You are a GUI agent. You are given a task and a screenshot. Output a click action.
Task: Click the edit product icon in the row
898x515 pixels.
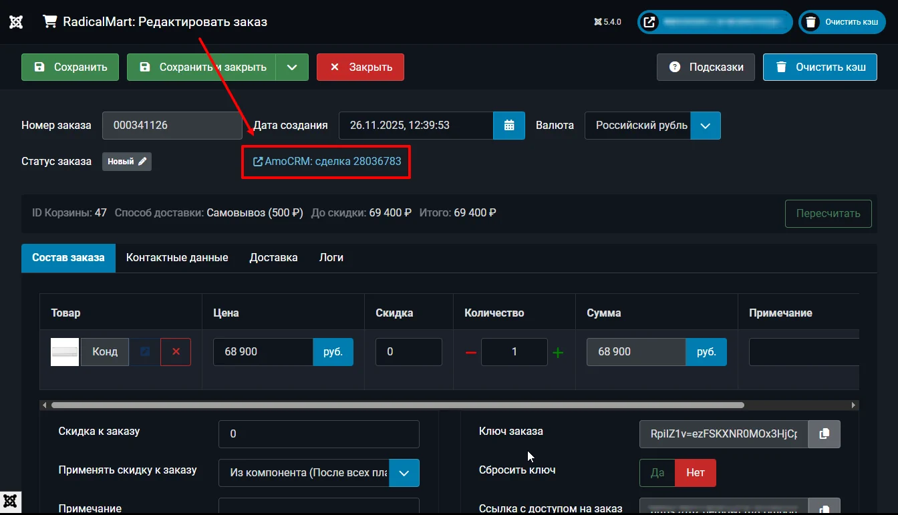[145, 352]
